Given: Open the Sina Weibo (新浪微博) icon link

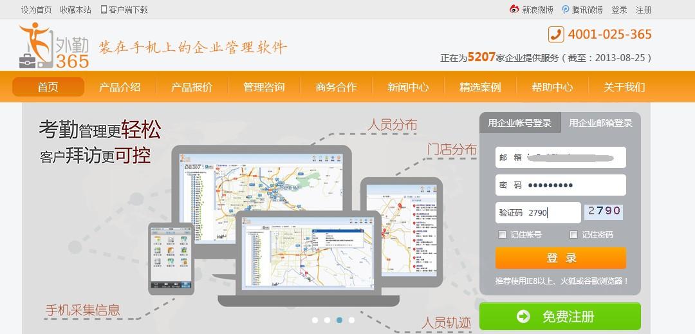Looking at the screenshot, I should (514, 10).
